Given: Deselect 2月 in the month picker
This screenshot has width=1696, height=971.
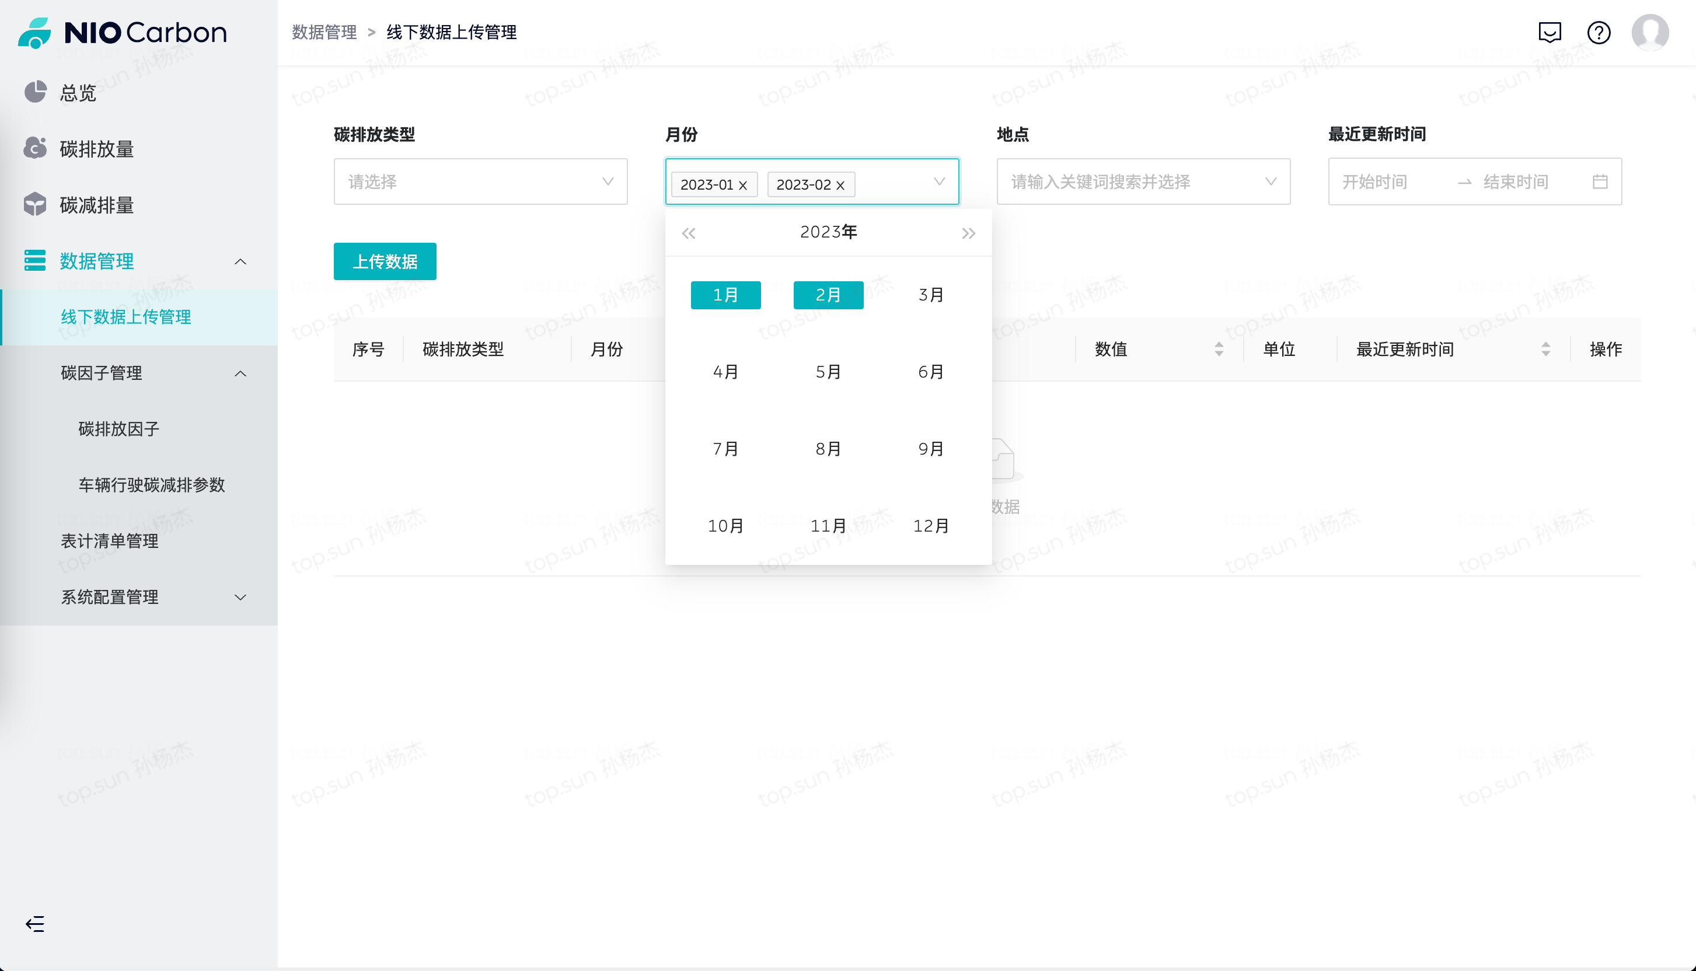Looking at the screenshot, I should tap(828, 295).
